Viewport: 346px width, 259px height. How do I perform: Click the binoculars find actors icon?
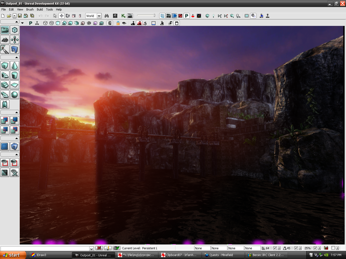click(x=107, y=16)
